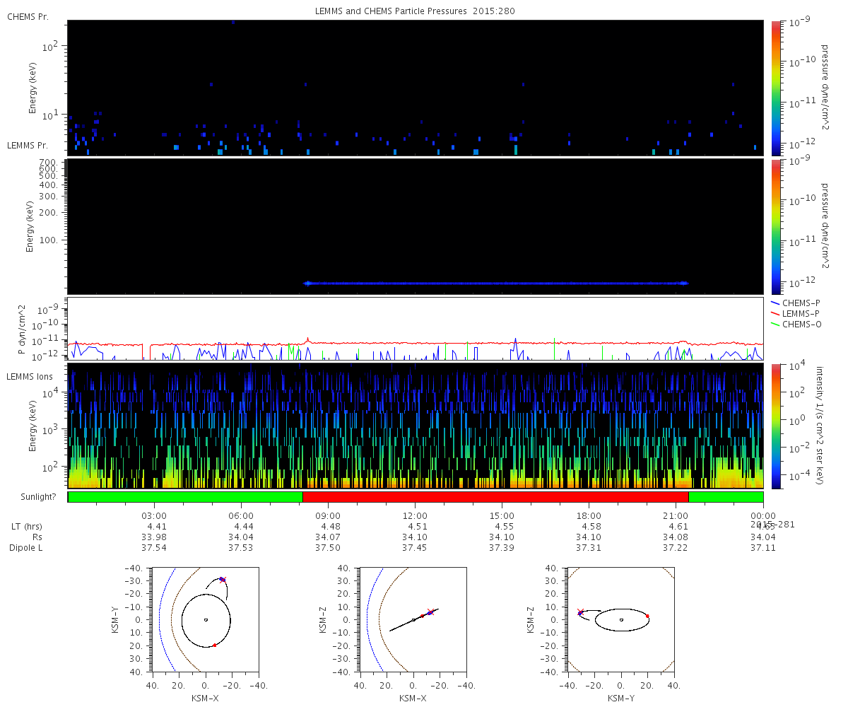Click the CHEMS pressure colorbar at top right
This screenshot has width=848, height=707.
click(776, 88)
